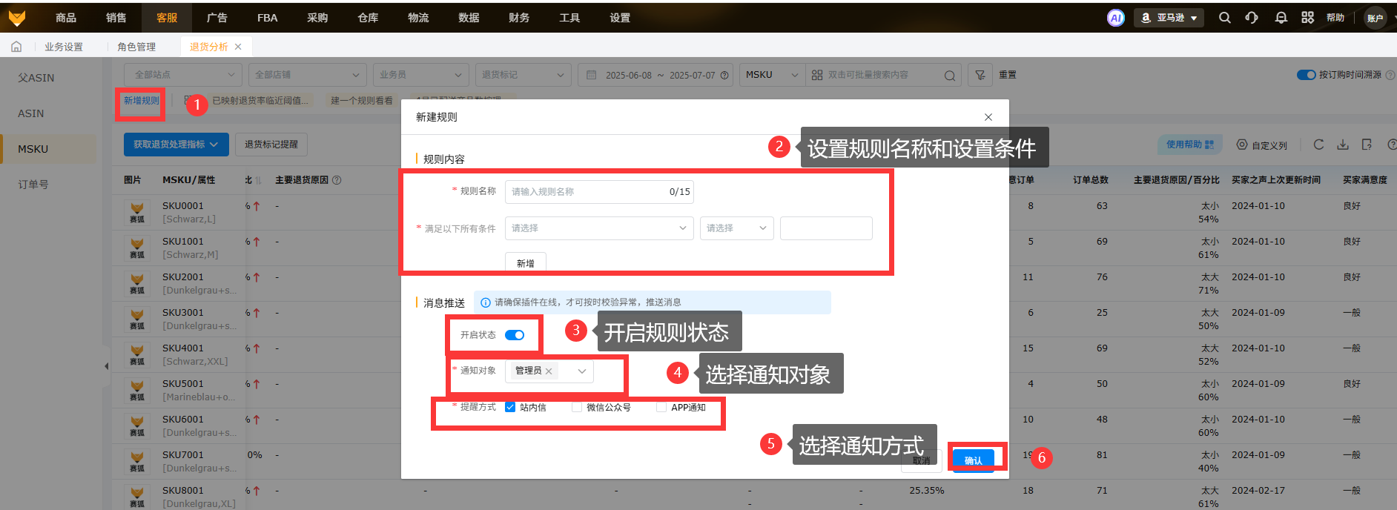This screenshot has width=1397, height=510.
Task: Click the 新增规则 link
Action: tap(141, 101)
